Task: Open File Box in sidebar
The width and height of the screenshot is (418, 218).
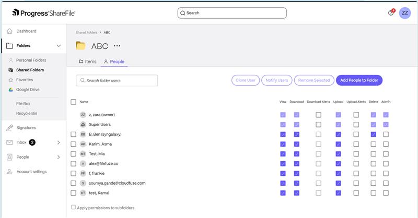Action: pyautogui.click(x=23, y=104)
